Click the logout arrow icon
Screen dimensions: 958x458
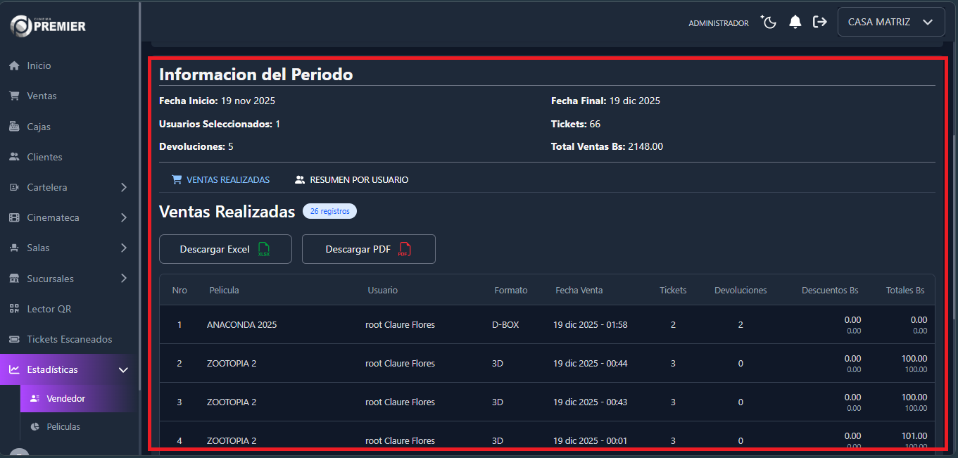tap(819, 23)
